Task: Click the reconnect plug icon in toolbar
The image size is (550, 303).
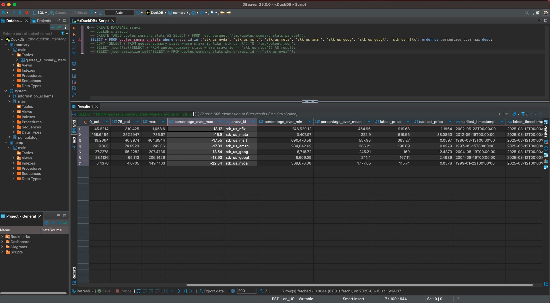Action: 20,13
